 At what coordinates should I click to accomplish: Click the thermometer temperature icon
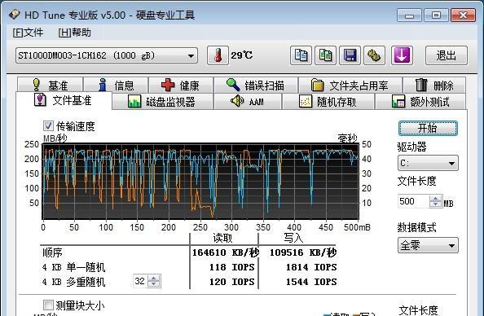(218, 55)
